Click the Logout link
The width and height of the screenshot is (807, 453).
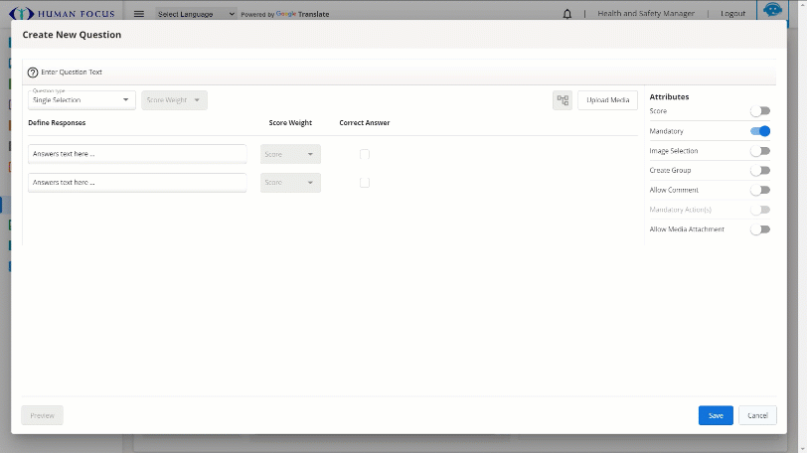point(732,14)
